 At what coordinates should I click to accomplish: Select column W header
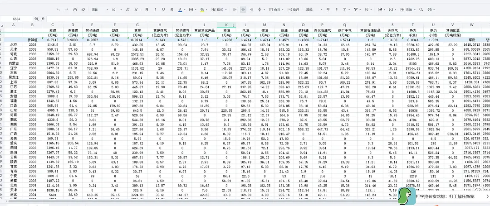[x=472, y=24]
